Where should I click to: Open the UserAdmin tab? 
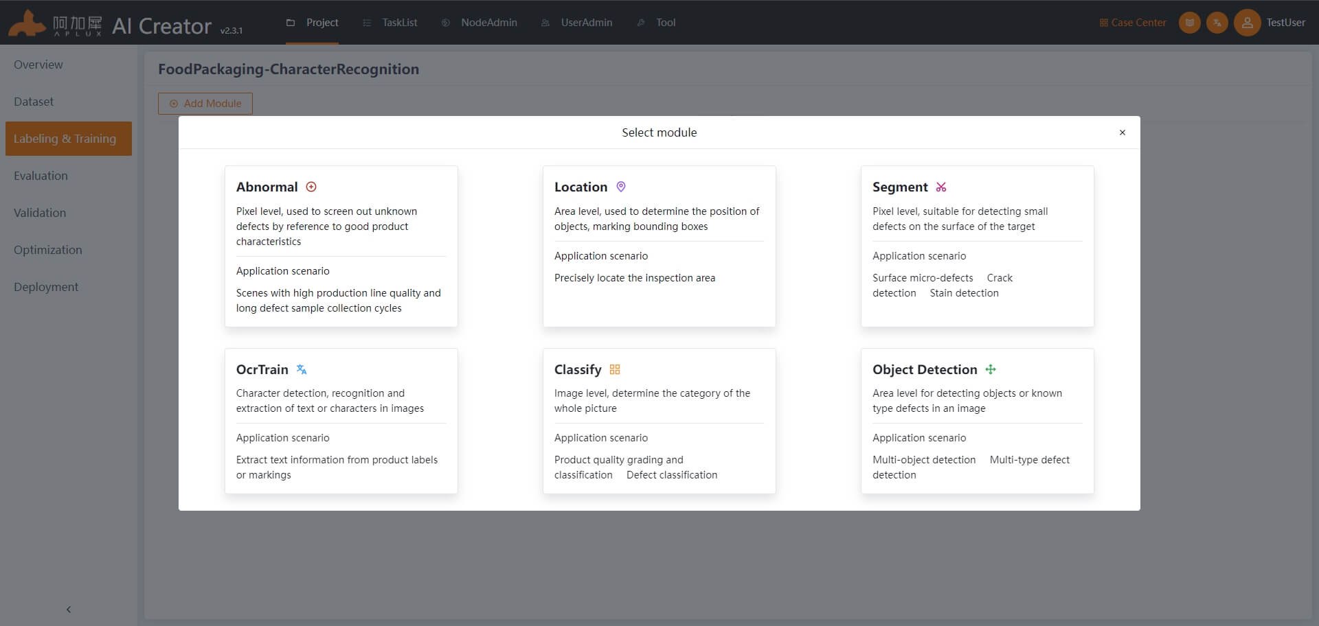[x=576, y=23]
